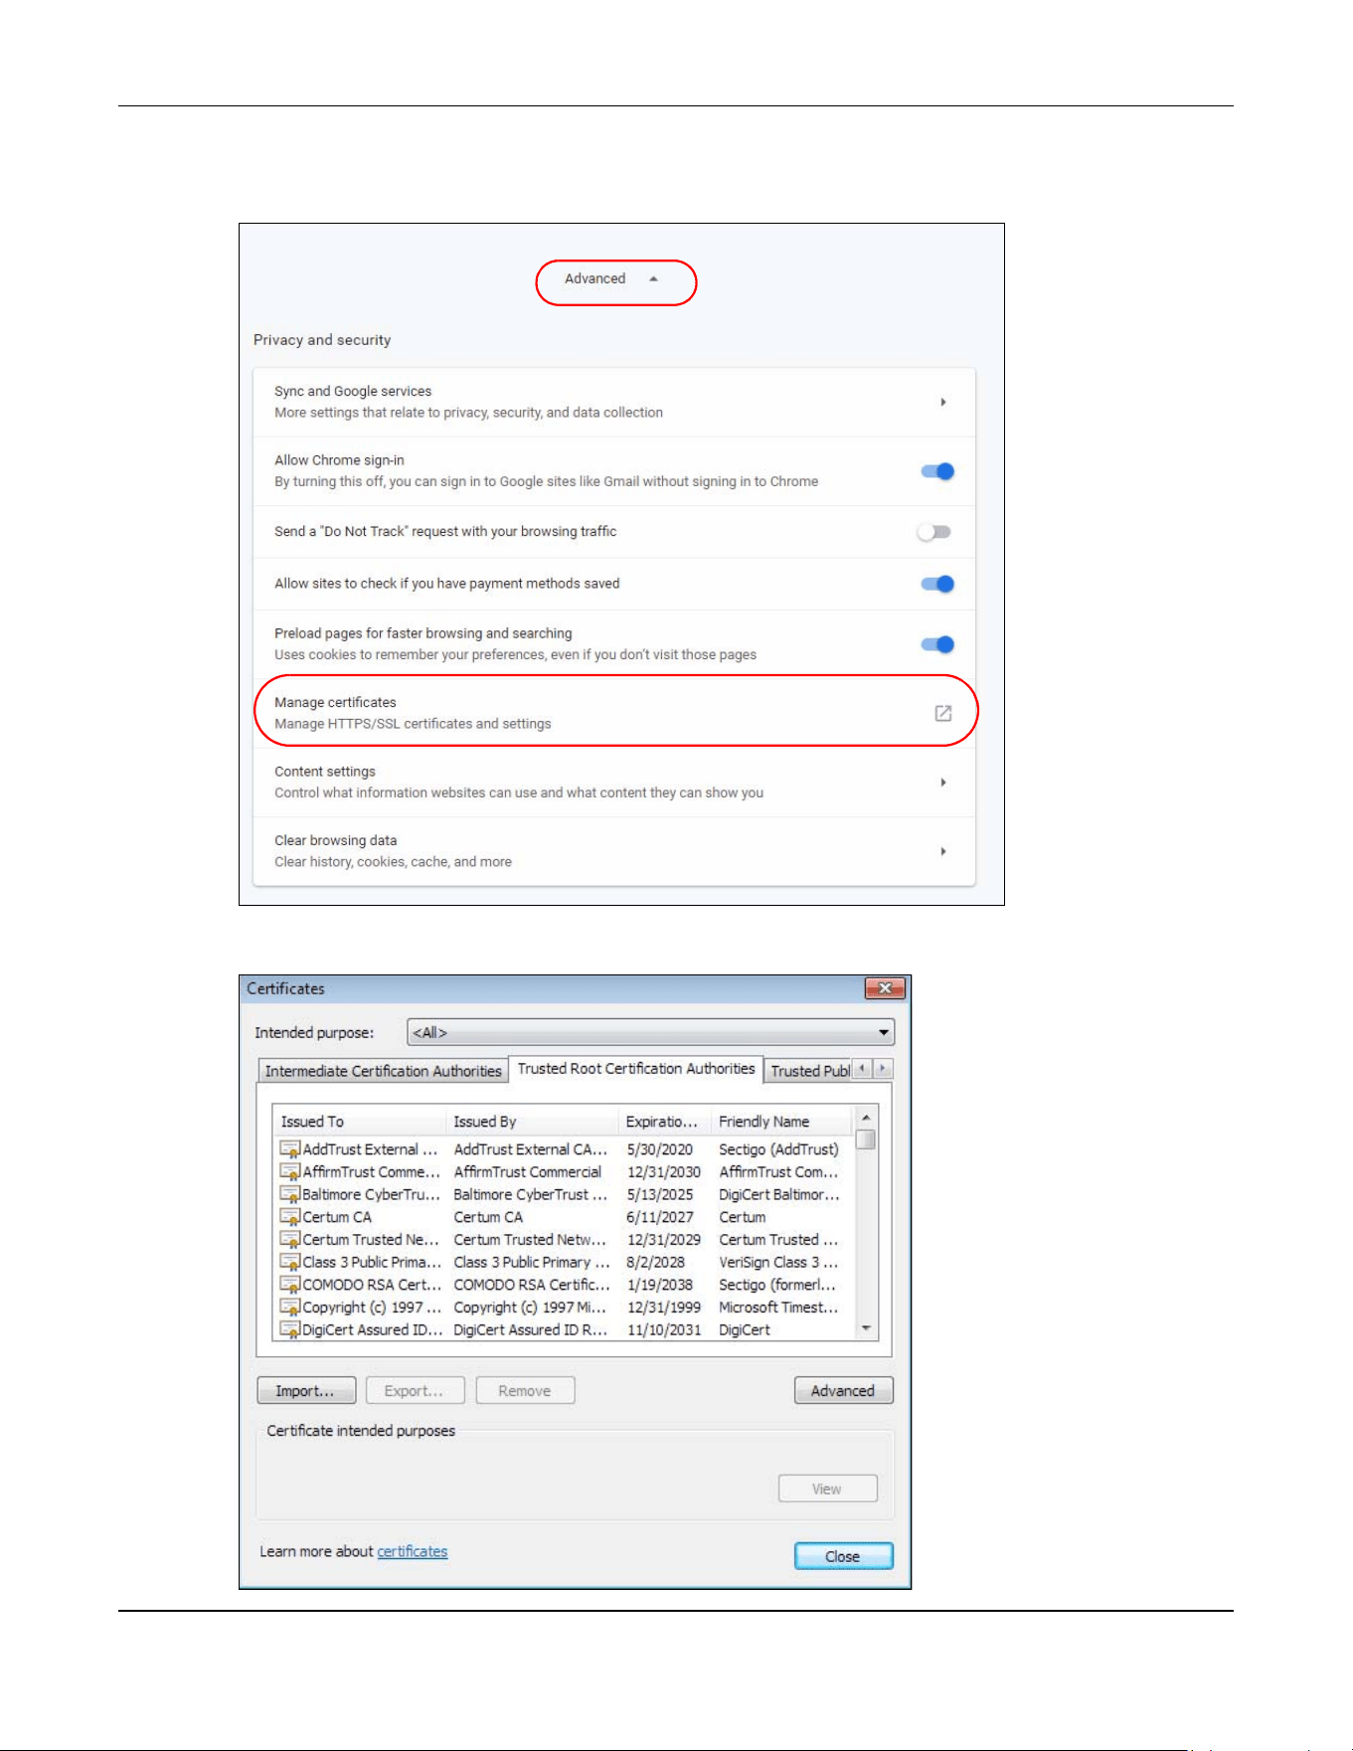The height and width of the screenshot is (1751, 1353).
Task: Click the certificate list scrollbar thumb
Action: point(866,1139)
